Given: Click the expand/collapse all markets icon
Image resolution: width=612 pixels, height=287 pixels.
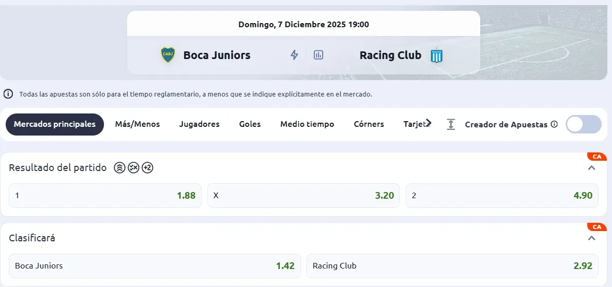Looking at the screenshot, I should coord(451,124).
